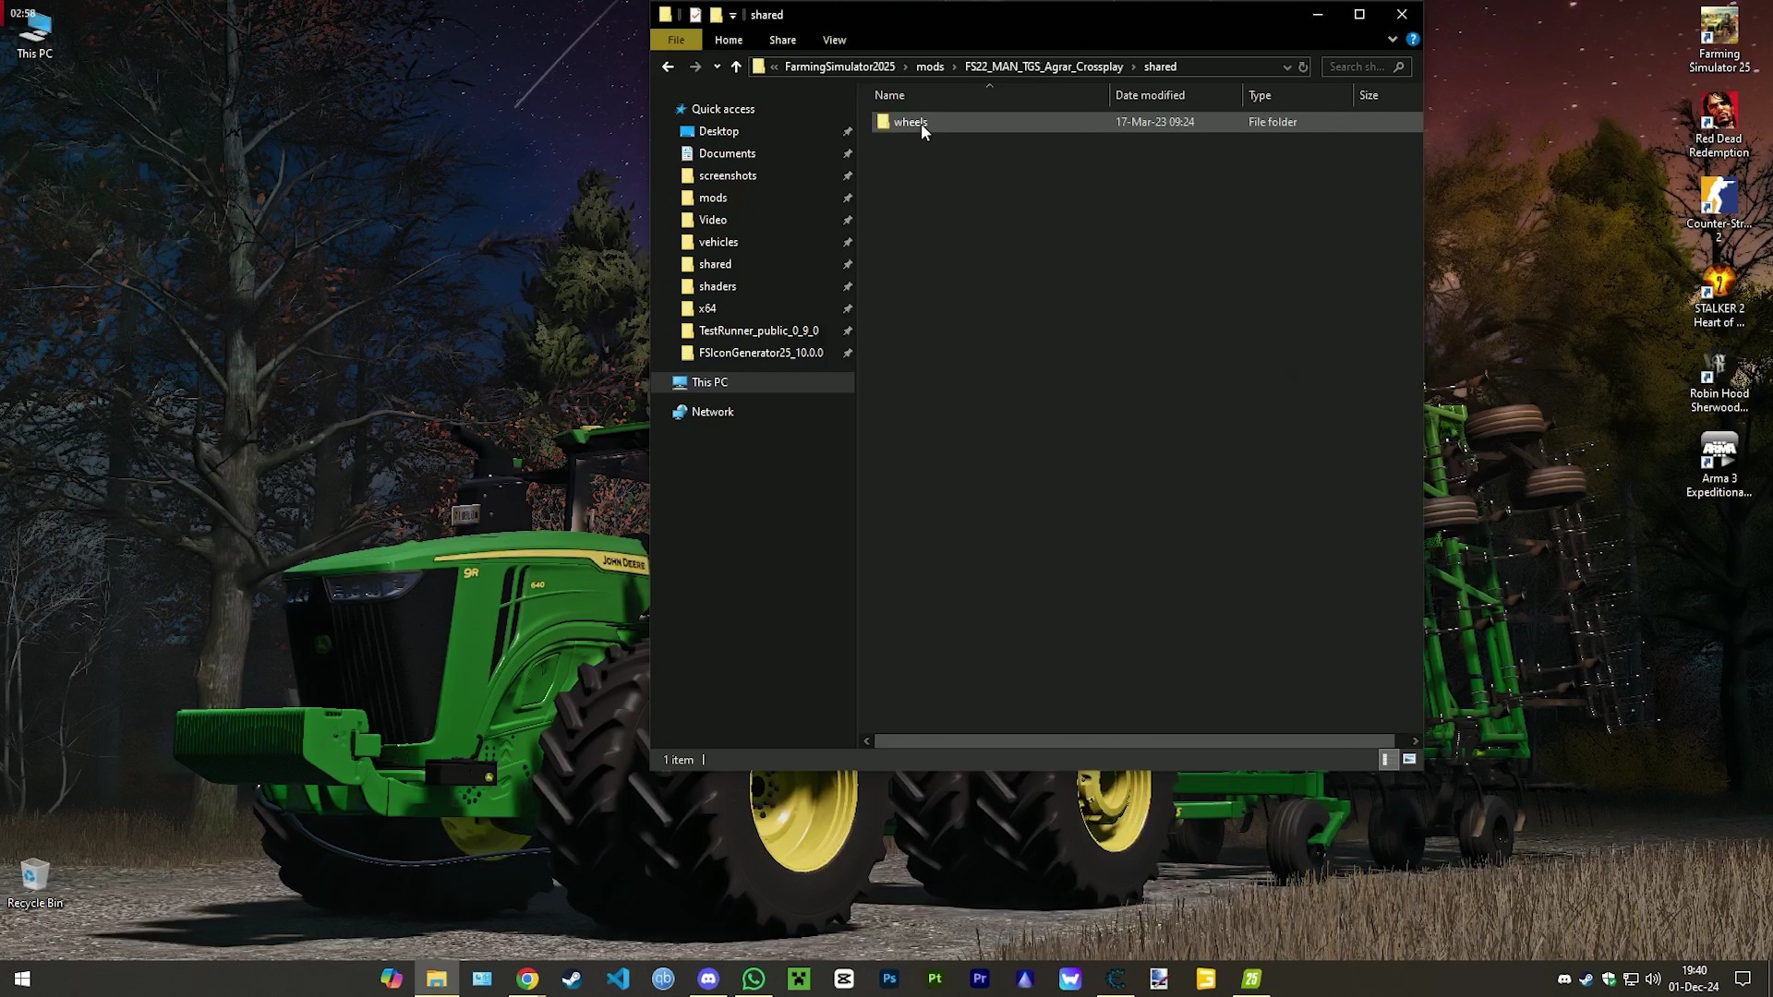Open Steam from the taskbar

click(573, 979)
